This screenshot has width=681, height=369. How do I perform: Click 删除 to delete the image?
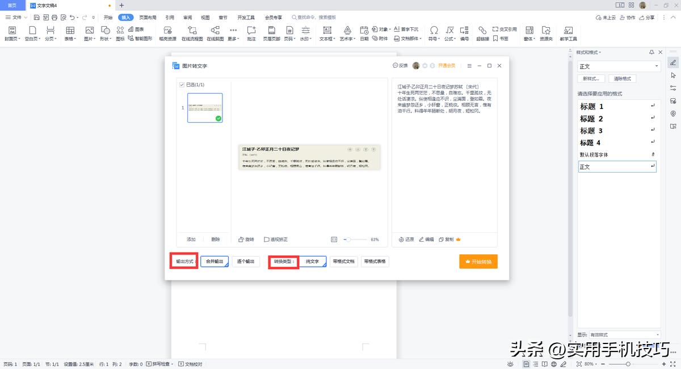[x=216, y=240]
